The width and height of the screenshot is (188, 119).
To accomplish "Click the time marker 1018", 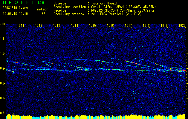I will (x=146, y=25).
